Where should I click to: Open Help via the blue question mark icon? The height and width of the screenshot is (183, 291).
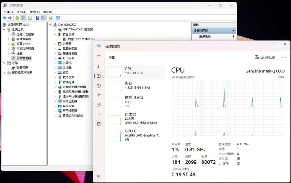coord(38,18)
